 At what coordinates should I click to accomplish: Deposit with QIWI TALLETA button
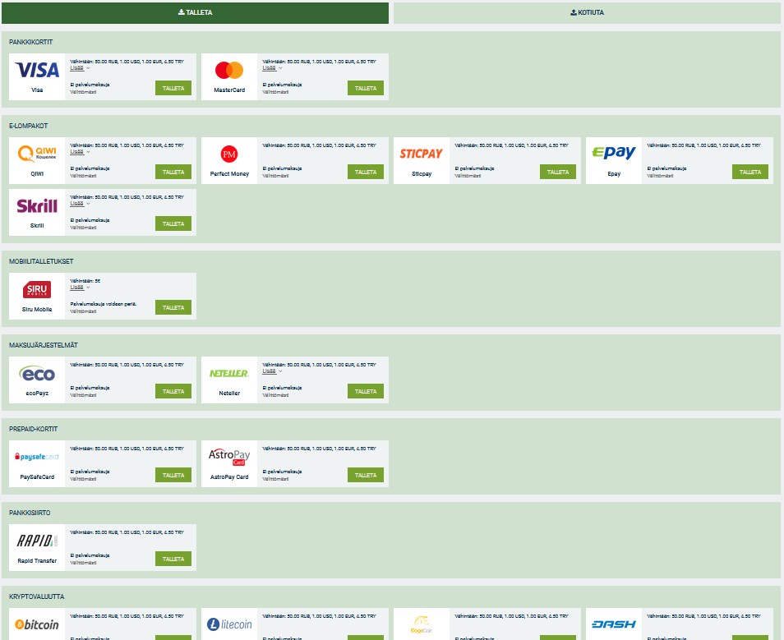[x=173, y=172]
